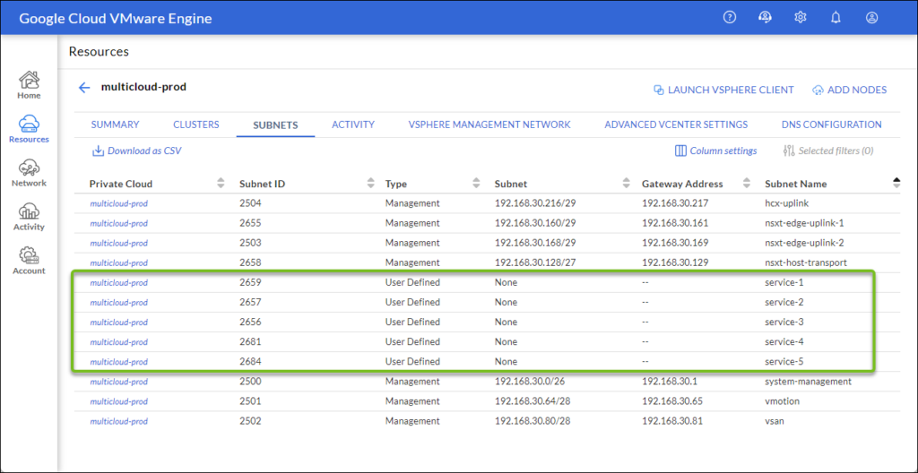918x473 pixels.
Task: Click Launch vSphere Client
Action: 723,90
